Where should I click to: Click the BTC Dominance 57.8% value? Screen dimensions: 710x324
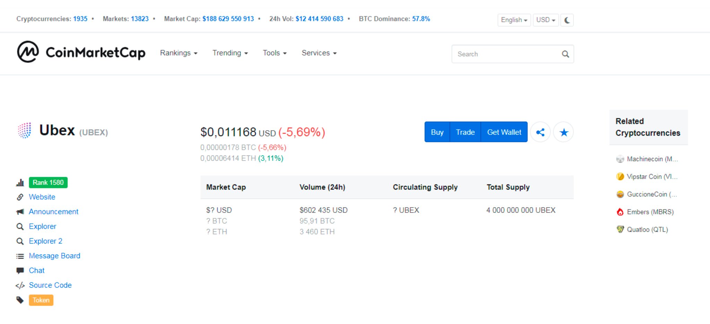pos(421,19)
